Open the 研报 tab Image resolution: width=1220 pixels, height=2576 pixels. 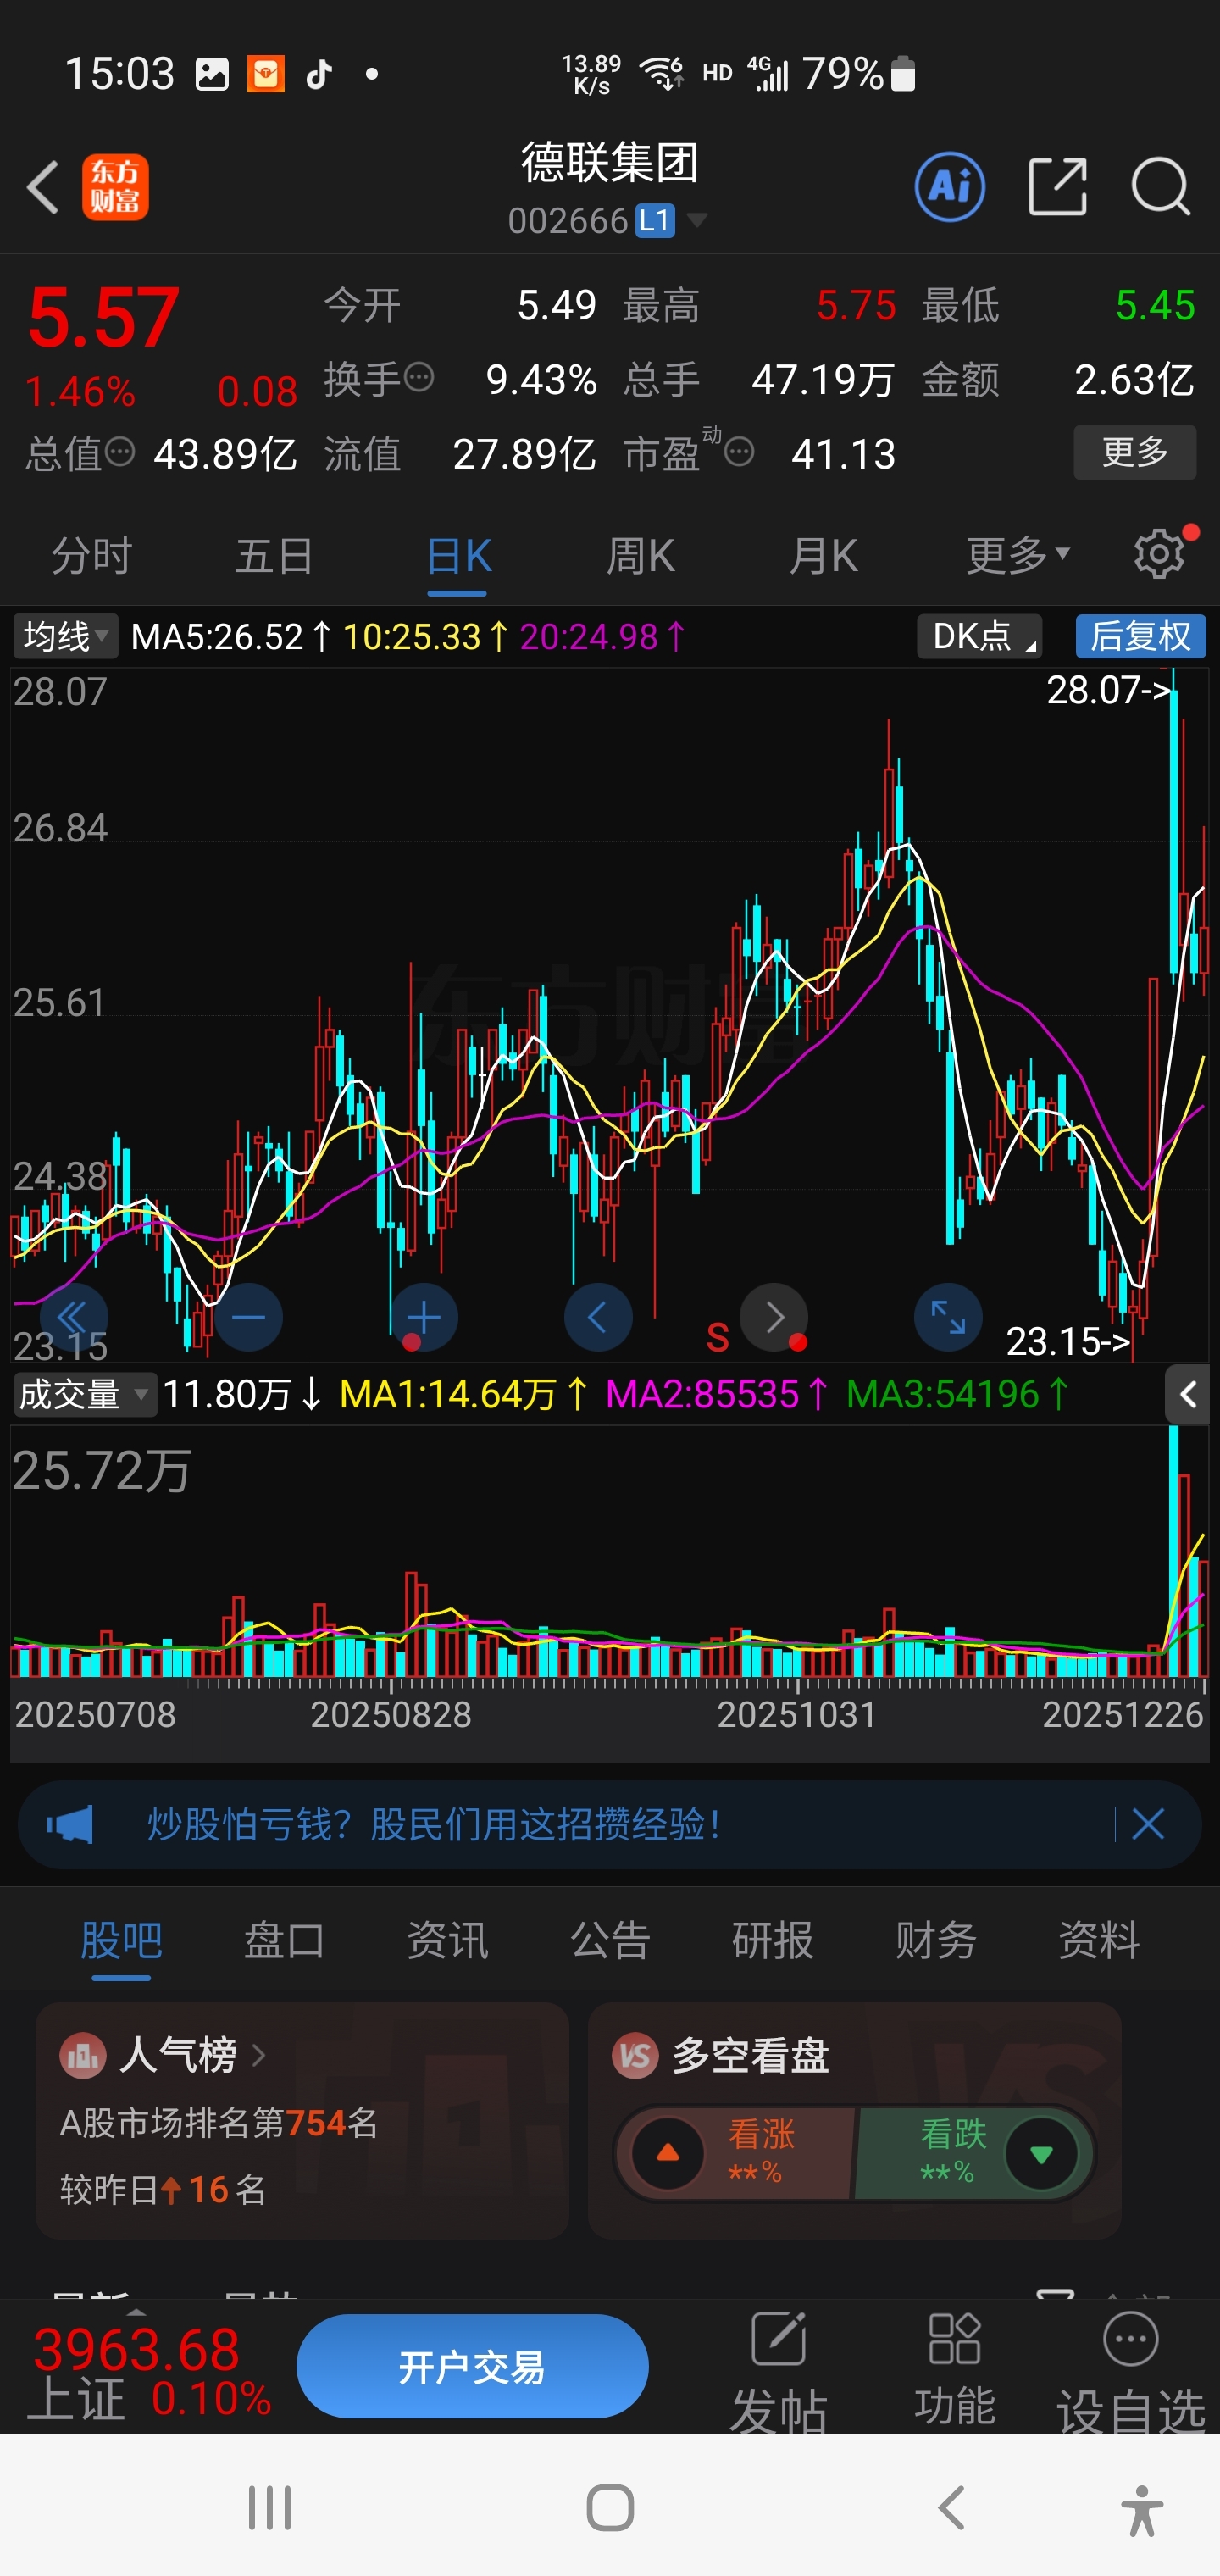point(772,1940)
